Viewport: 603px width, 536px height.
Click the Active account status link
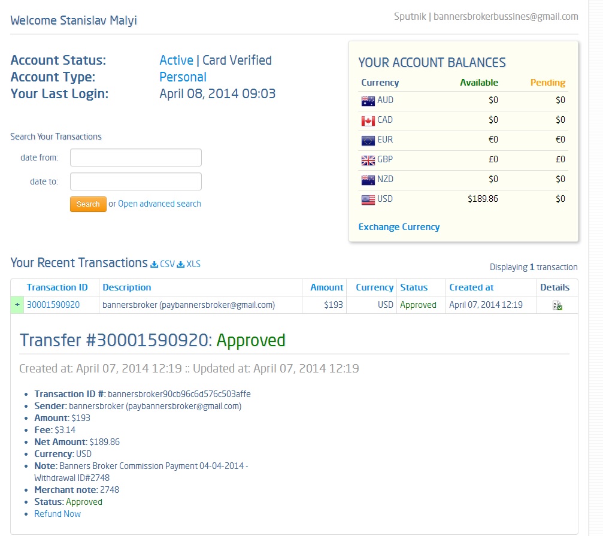176,60
